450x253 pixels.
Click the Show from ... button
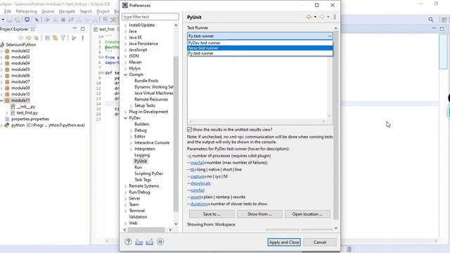click(x=259, y=214)
